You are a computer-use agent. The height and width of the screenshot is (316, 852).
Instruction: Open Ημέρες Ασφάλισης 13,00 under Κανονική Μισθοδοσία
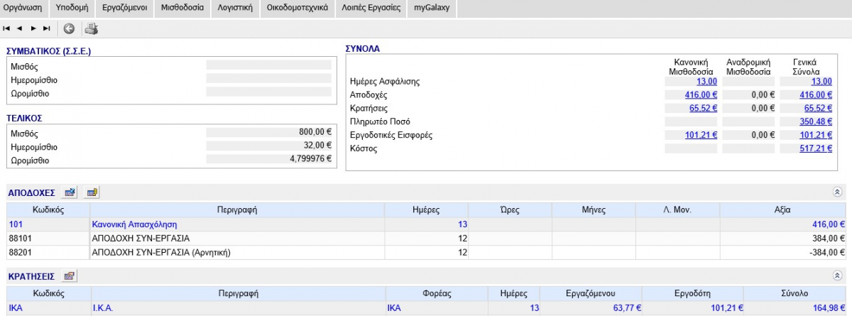[706, 82]
